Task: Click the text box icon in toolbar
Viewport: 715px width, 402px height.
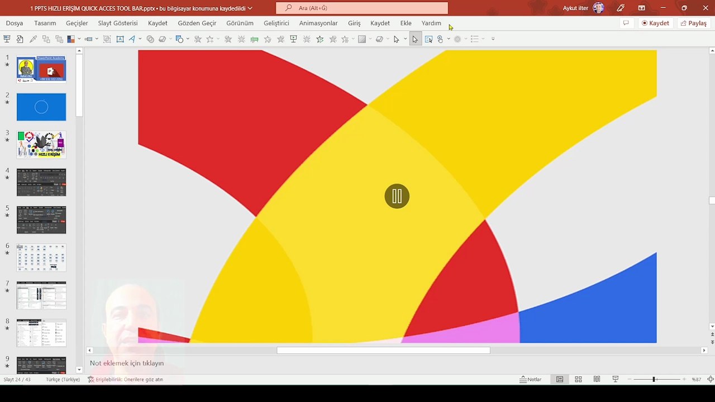Action: [120, 39]
